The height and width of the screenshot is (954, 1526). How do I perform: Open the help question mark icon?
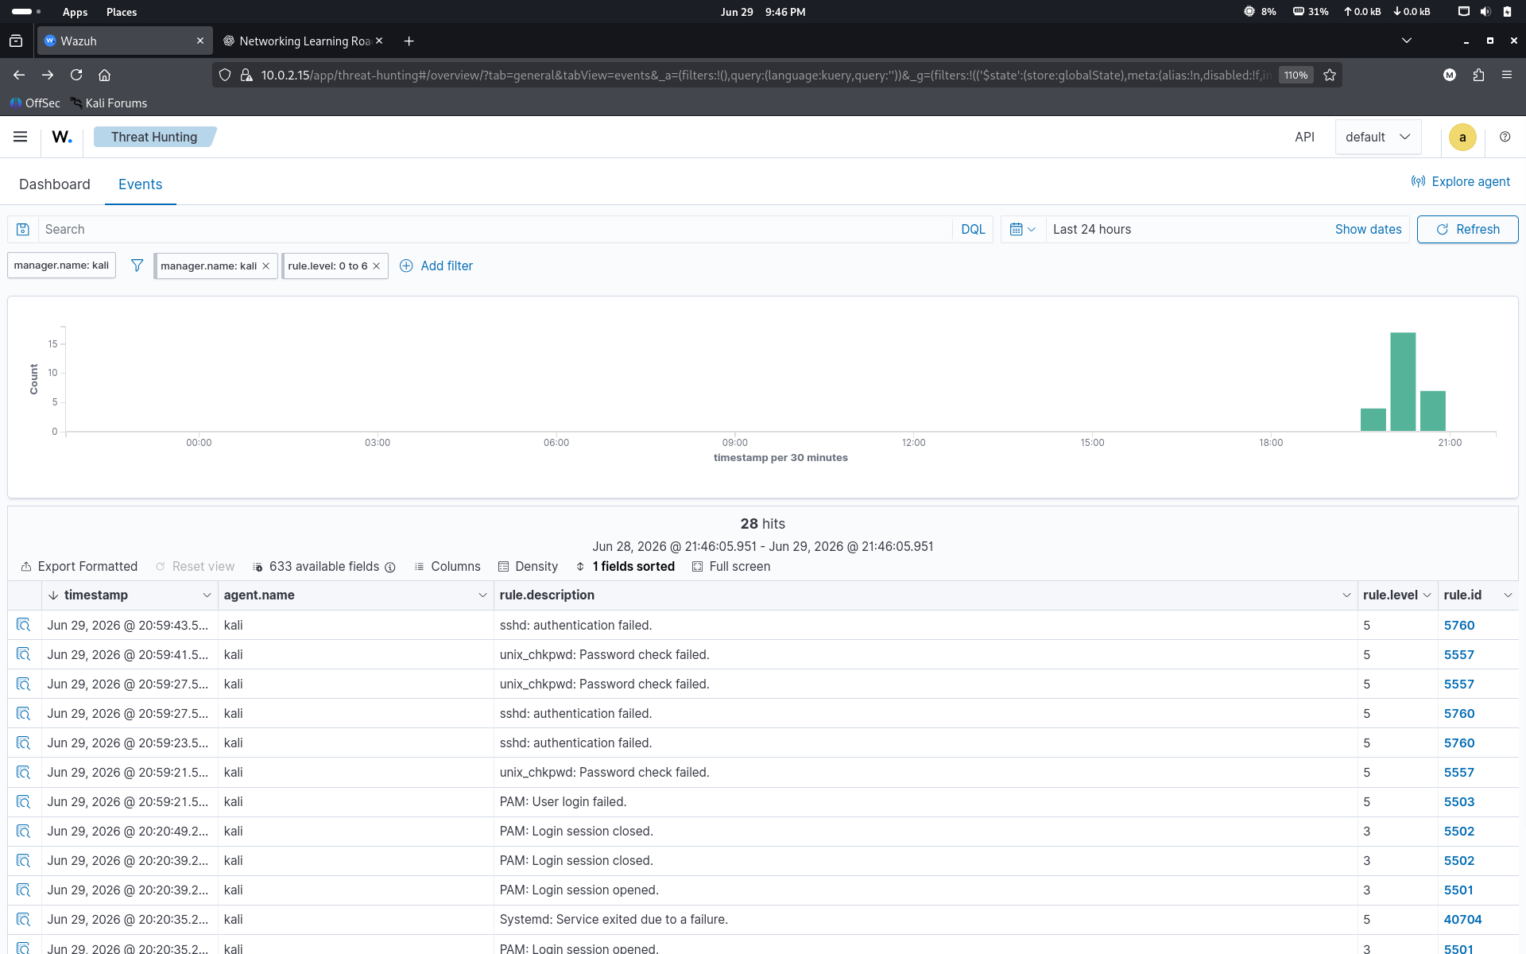point(1505,137)
